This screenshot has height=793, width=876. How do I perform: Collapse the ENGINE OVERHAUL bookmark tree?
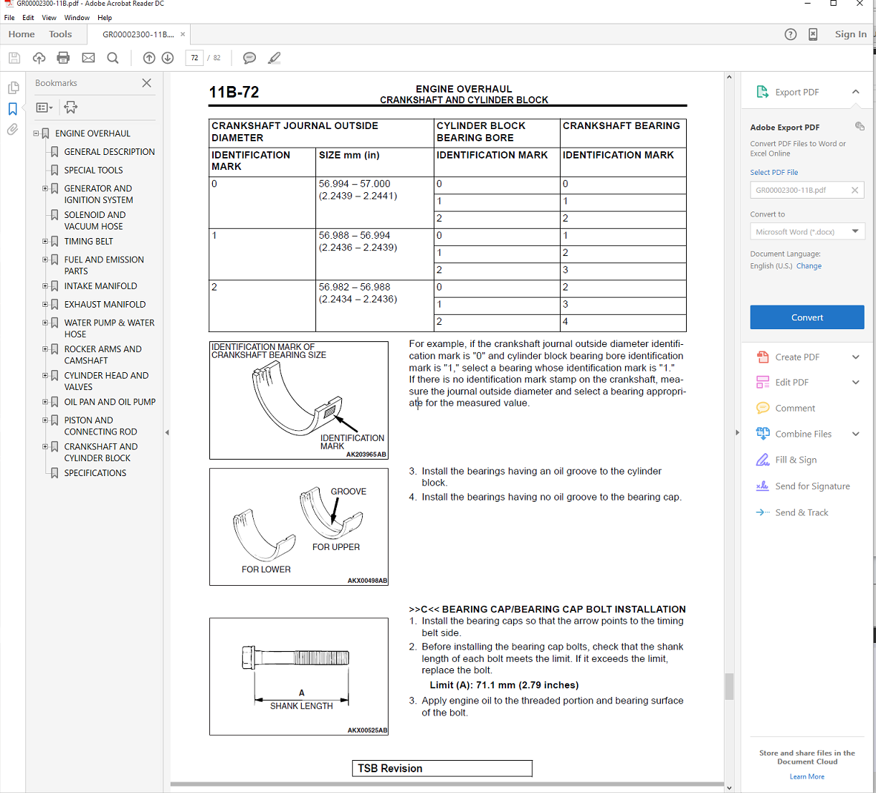(x=36, y=133)
